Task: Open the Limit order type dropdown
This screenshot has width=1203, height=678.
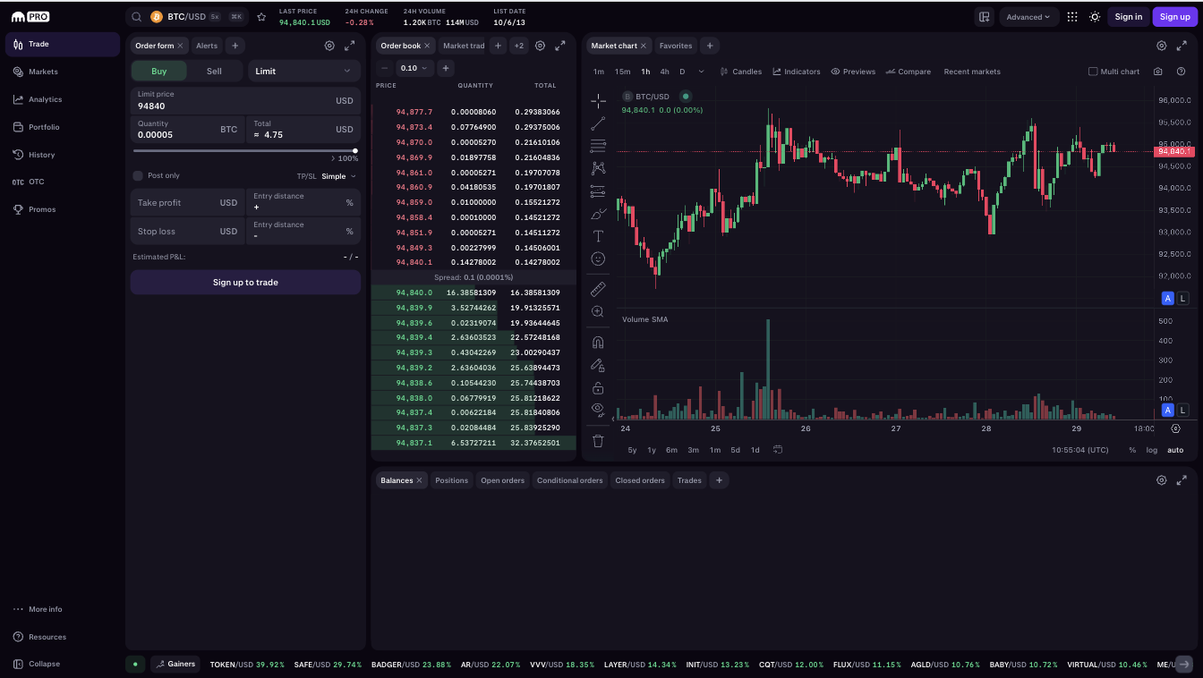Action: (x=303, y=72)
